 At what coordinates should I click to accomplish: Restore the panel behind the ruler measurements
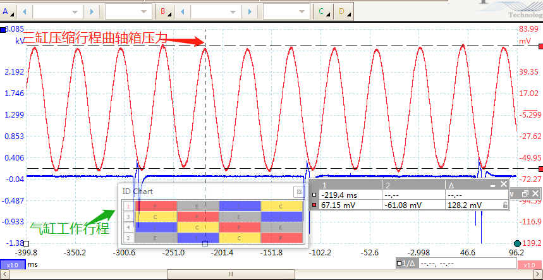(525, 193)
